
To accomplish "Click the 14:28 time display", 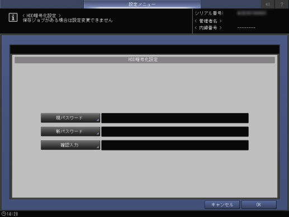I will click(x=12, y=214).
